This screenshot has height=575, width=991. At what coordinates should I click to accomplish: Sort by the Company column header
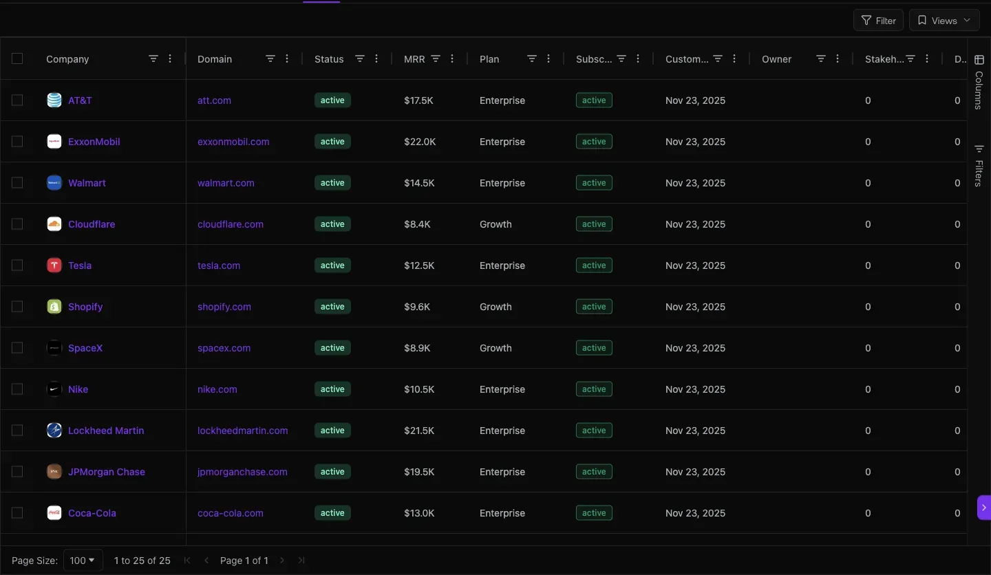pos(67,59)
